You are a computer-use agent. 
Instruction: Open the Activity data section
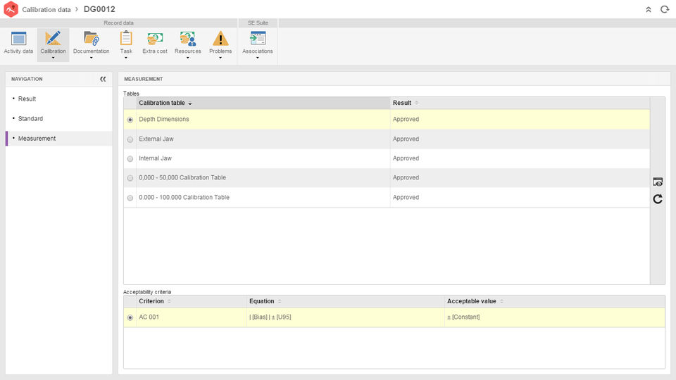point(18,39)
